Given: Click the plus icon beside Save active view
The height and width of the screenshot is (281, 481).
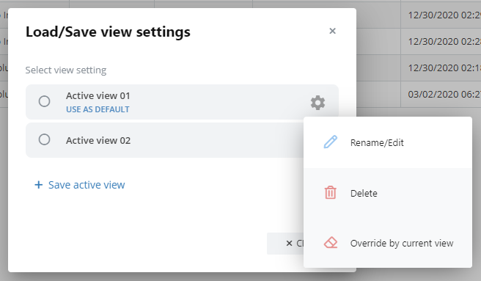Looking at the screenshot, I should (38, 185).
